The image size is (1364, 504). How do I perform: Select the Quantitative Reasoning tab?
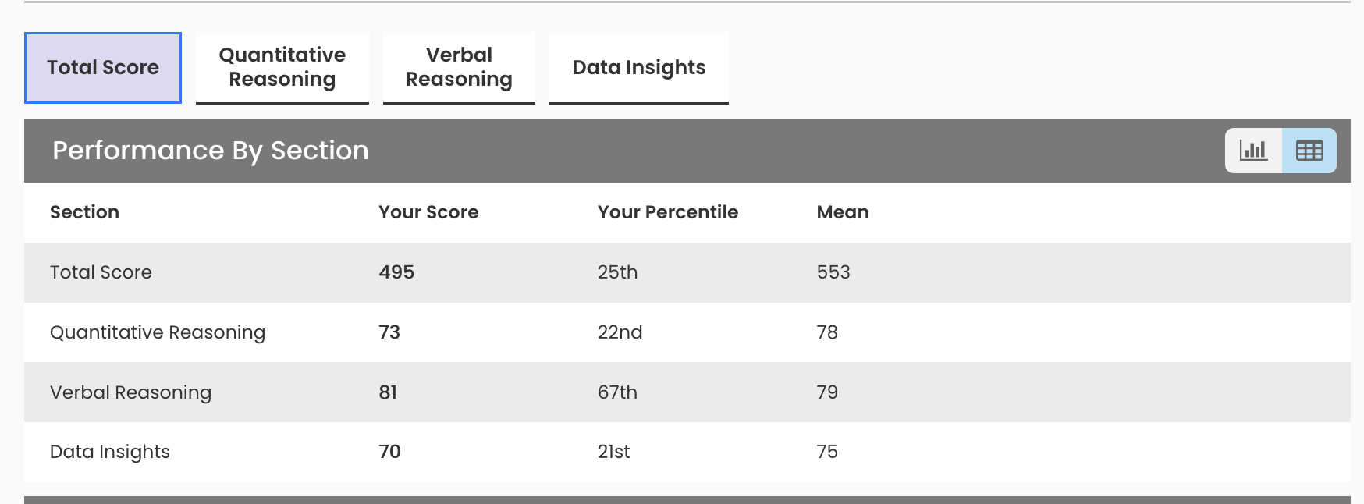pyautogui.click(x=282, y=68)
